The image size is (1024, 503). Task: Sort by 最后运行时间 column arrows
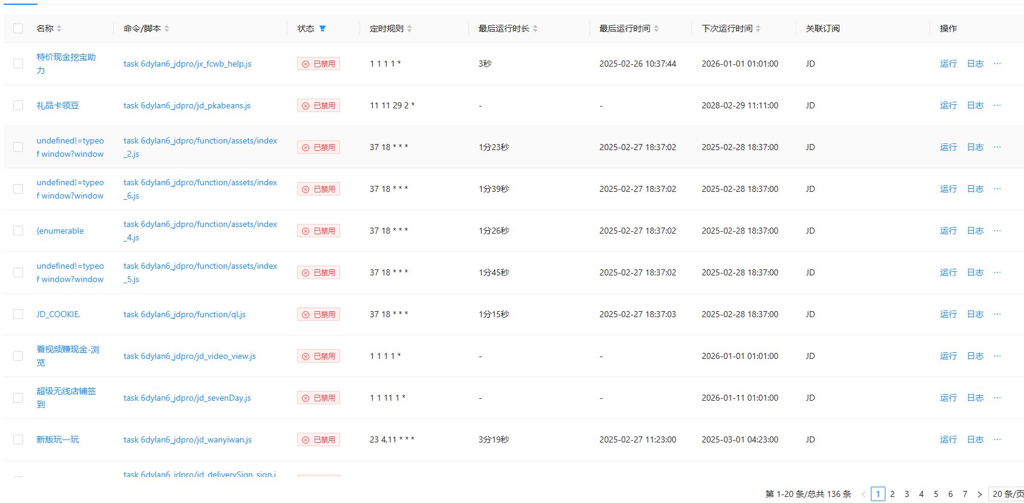coord(657,28)
